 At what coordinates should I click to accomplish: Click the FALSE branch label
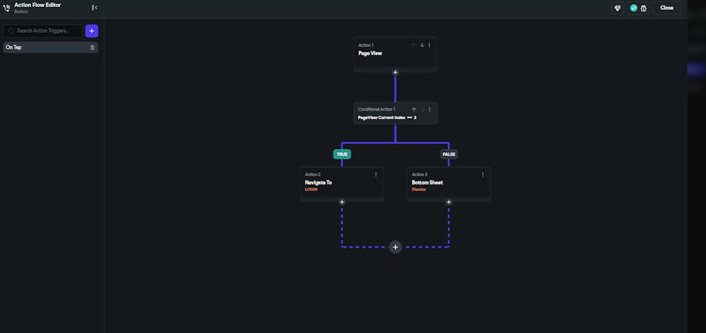click(449, 155)
